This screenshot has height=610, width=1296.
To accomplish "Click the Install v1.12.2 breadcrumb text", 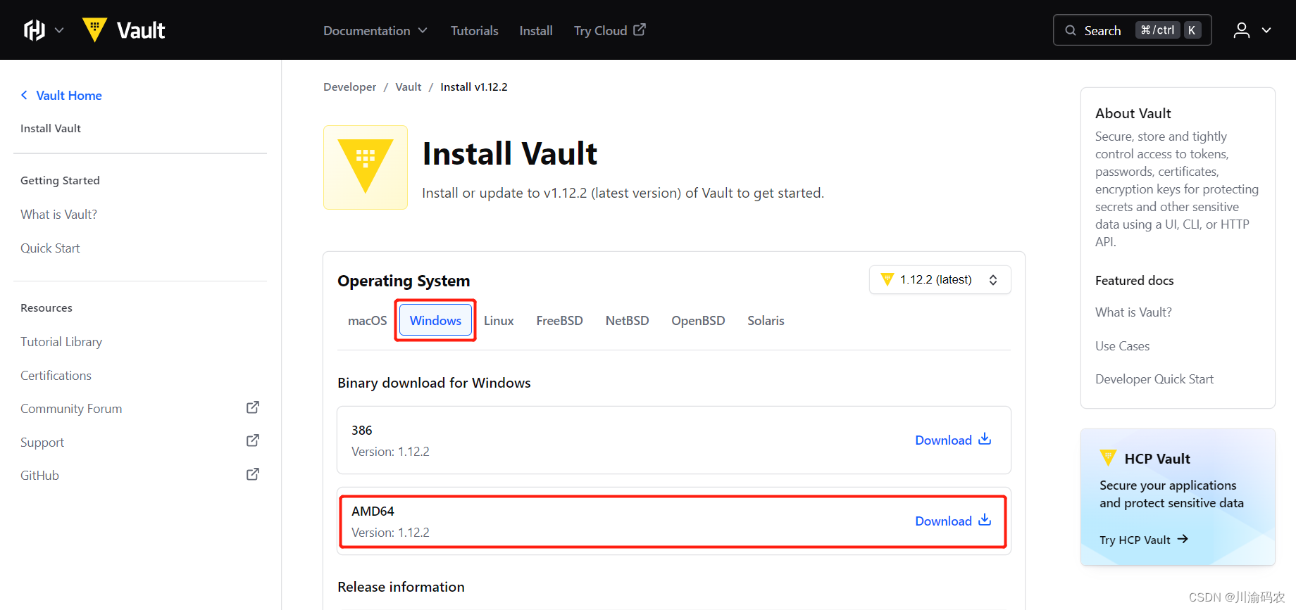I will coord(473,87).
